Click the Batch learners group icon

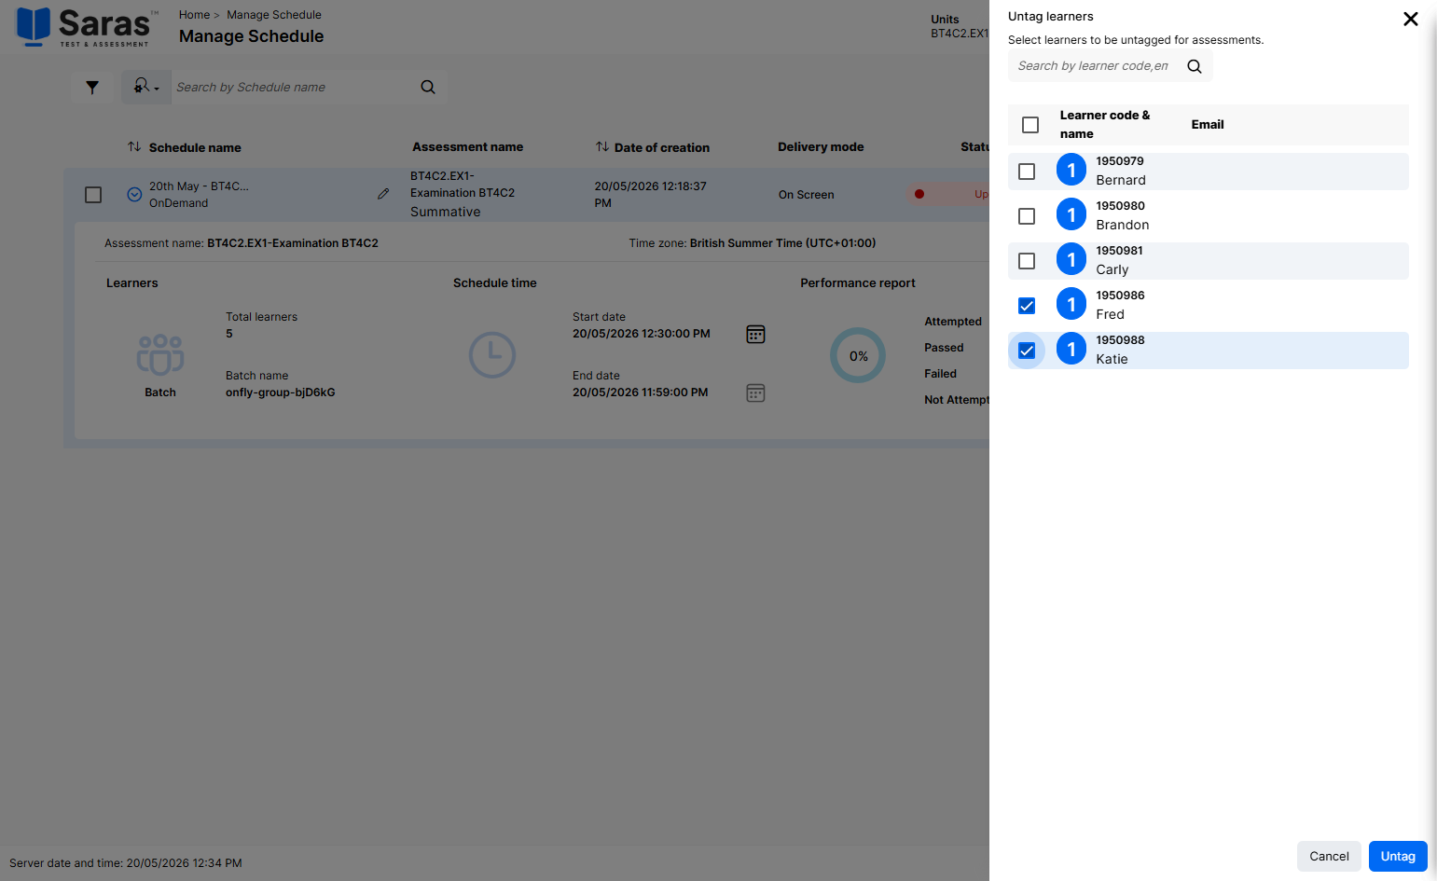tap(160, 354)
